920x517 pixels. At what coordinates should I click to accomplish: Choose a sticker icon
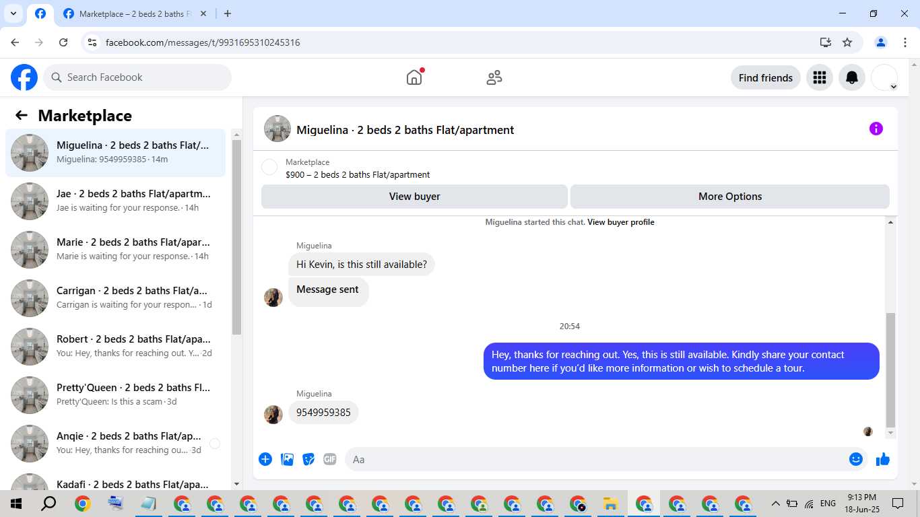tap(308, 459)
